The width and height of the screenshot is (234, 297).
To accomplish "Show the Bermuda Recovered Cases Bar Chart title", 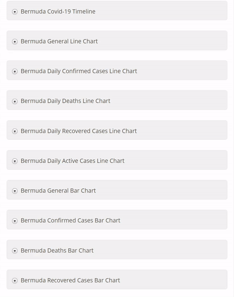I will click(70, 280).
